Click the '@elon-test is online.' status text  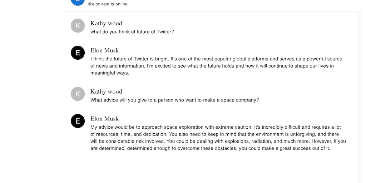click(x=108, y=4)
